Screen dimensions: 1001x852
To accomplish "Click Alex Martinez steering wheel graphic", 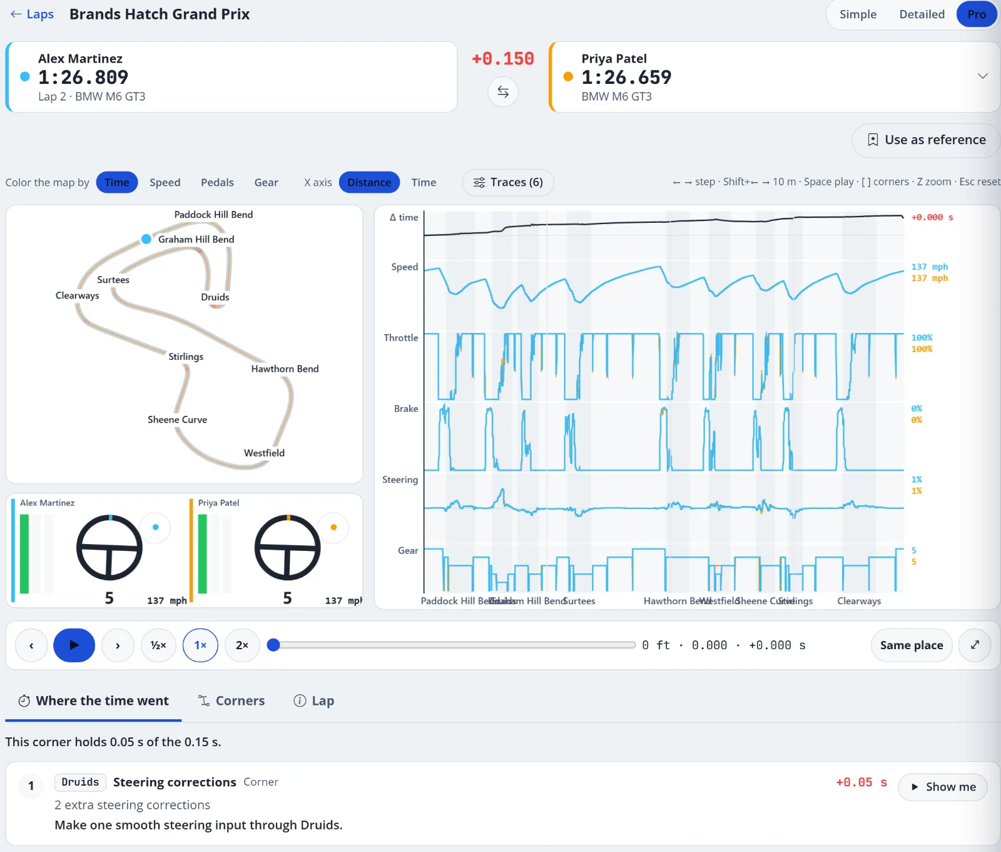I will click(109, 547).
